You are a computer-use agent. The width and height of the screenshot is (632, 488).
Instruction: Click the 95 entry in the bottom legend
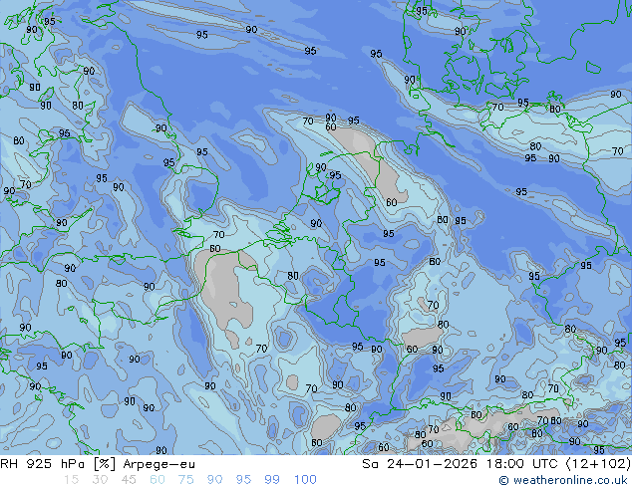243,480
